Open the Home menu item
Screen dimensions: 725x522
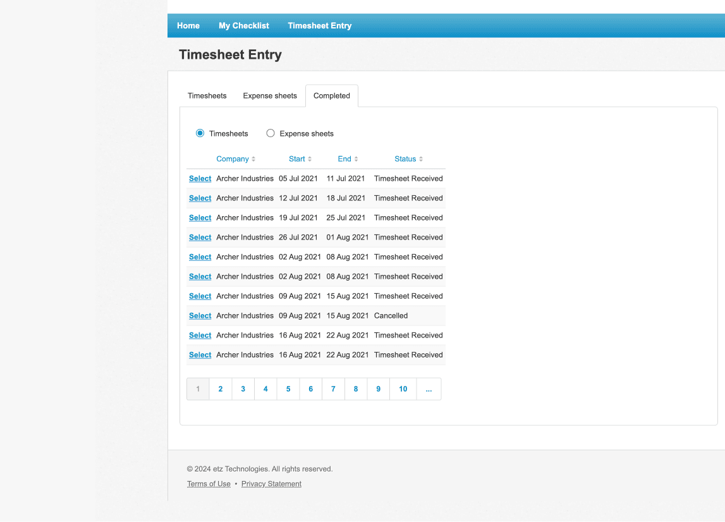(x=188, y=26)
